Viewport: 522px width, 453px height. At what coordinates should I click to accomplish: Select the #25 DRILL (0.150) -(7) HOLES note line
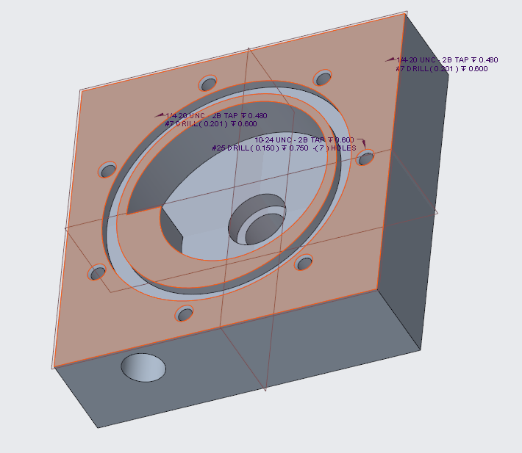tap(284, 148)
